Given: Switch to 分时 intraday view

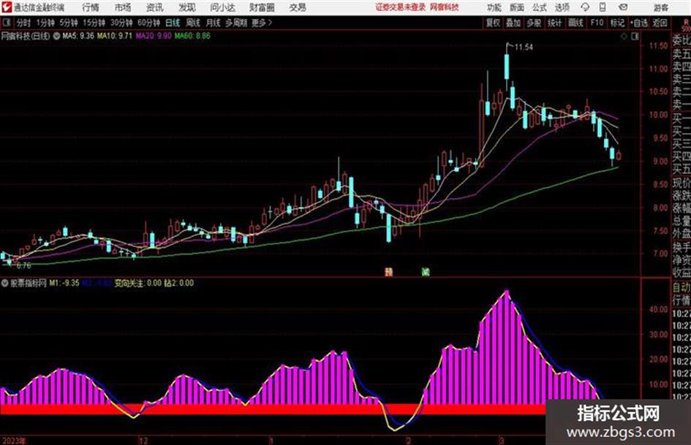Looking at the screenshot, I should [24, 23].
